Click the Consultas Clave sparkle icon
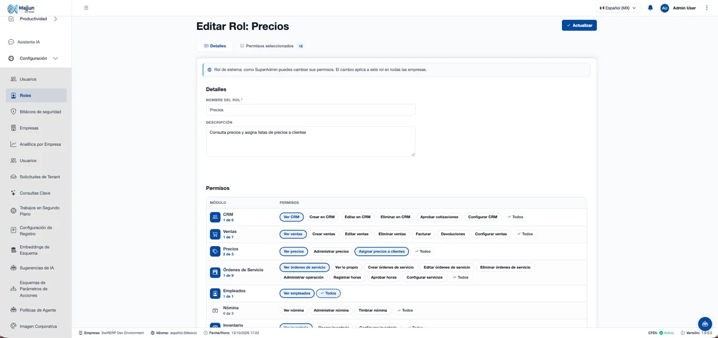Image resolution: width=718 pixels, height=338 pixels. pyautogui.click(x=13, y=193)
